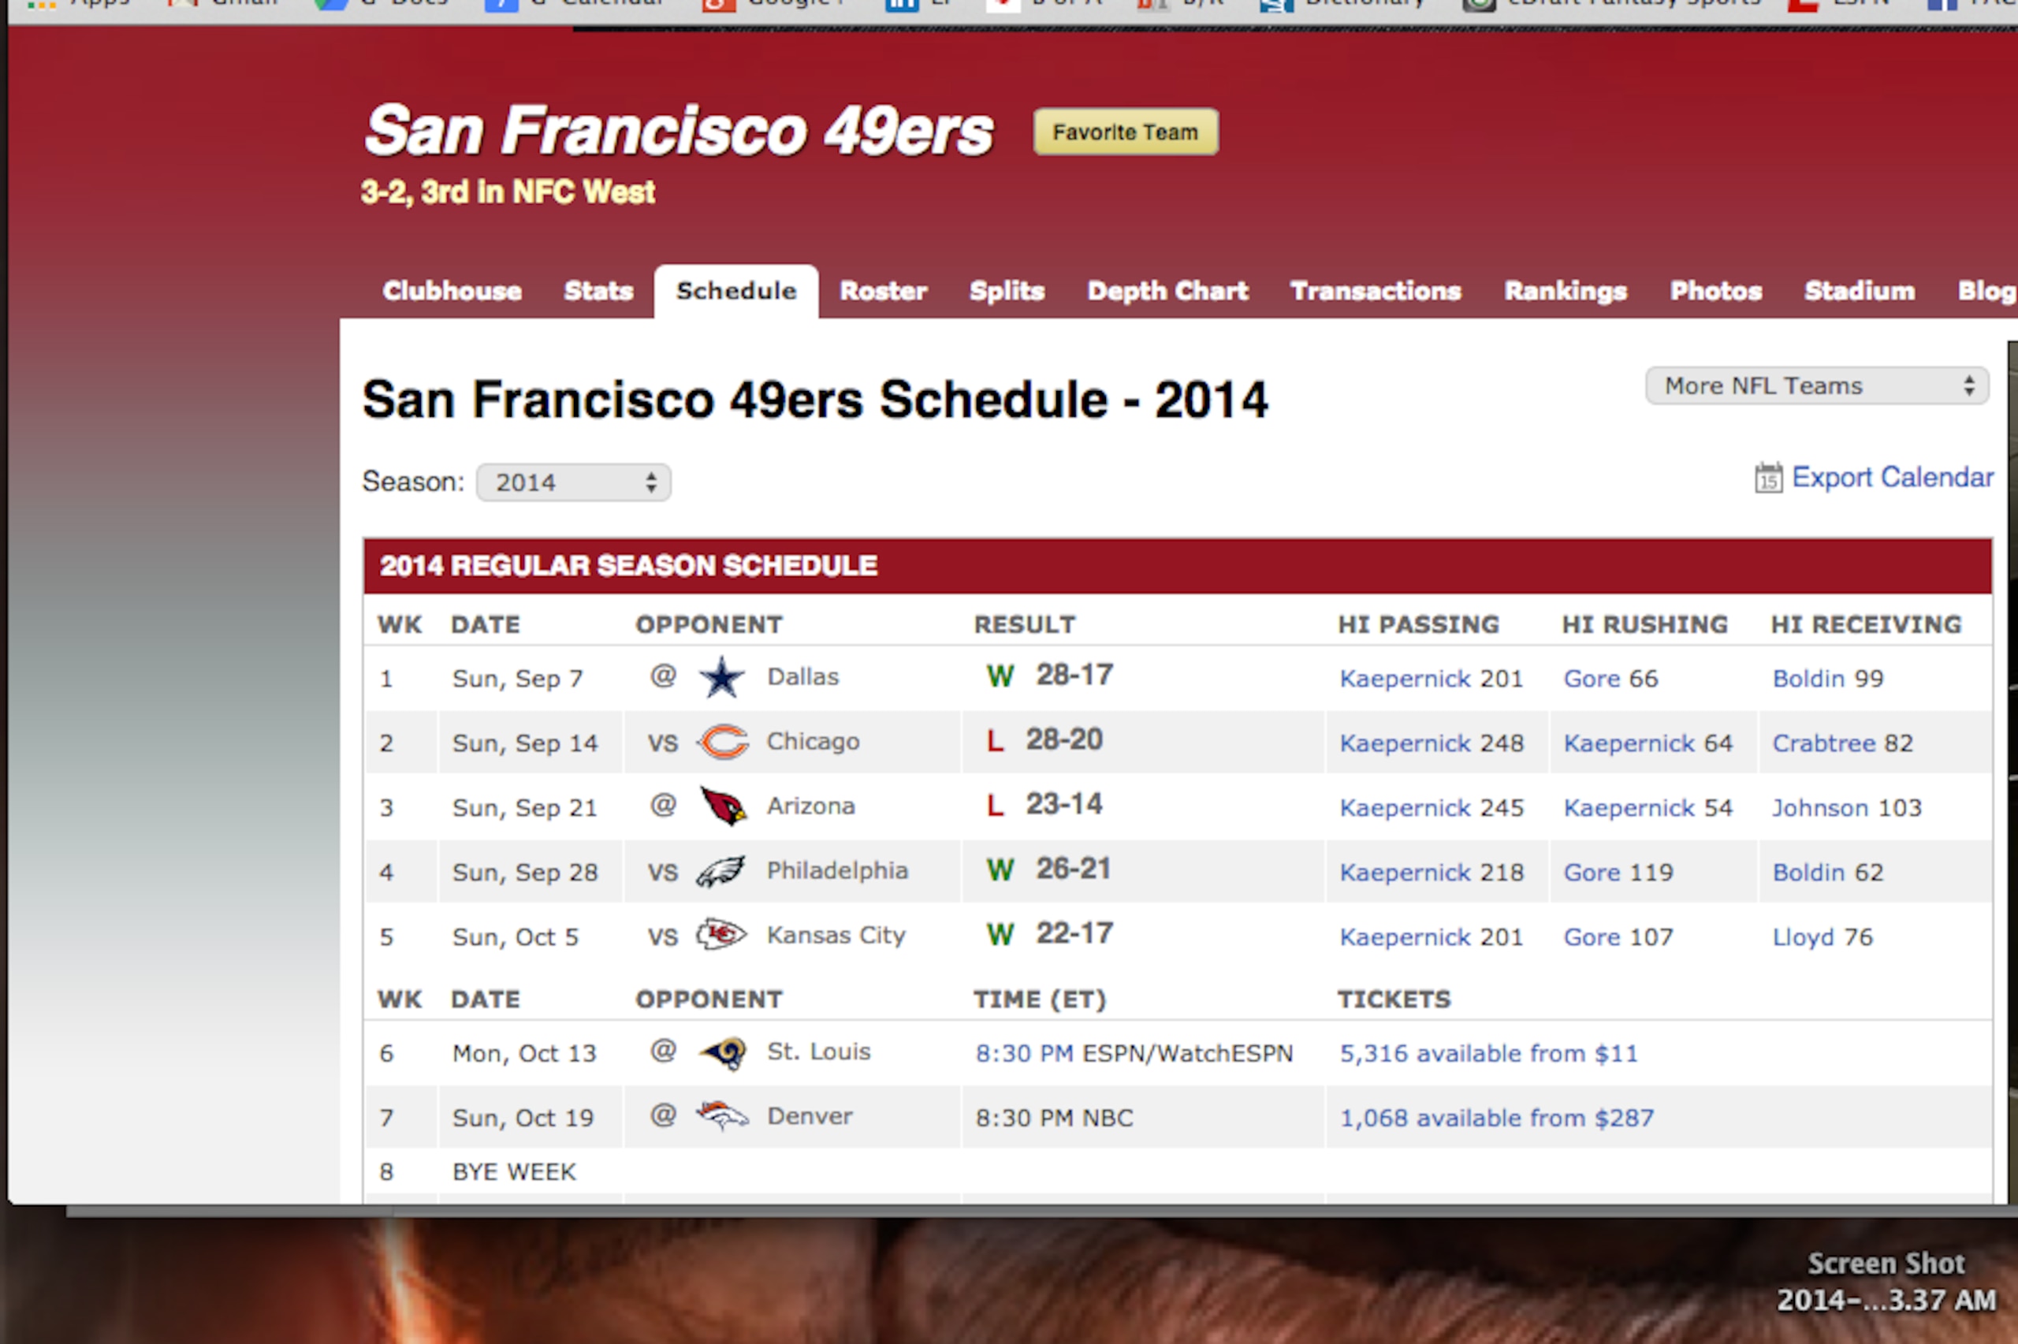Click the Mon, Oct 13 date cell
The height and width of the screenshot is (1344, 2018).
coord(524,1053)
